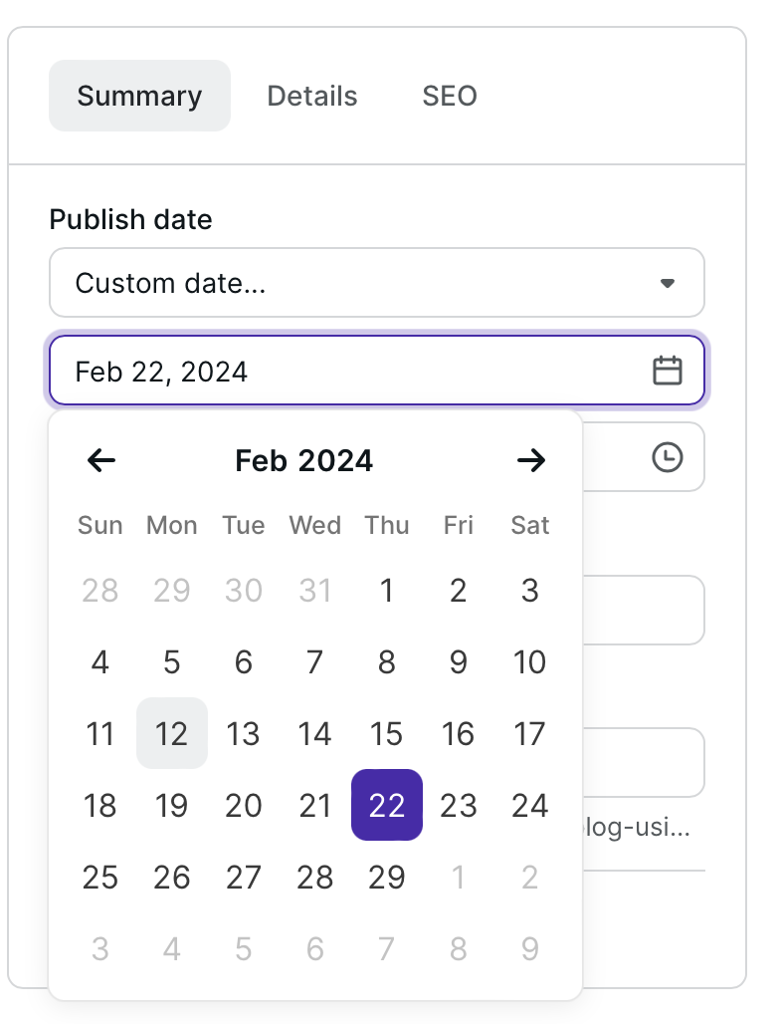Open the SEO tab

tap(450, 96)
